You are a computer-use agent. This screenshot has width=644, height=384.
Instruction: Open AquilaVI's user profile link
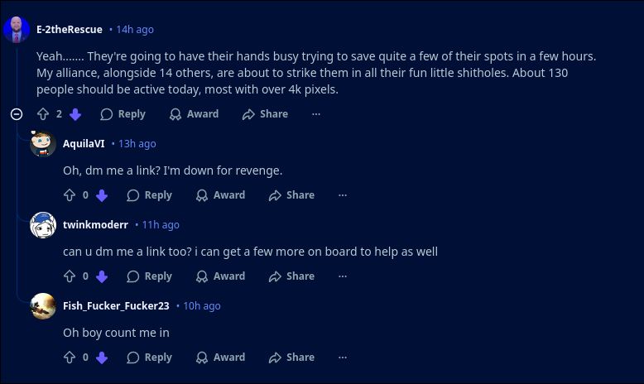[x=84, y=143]
